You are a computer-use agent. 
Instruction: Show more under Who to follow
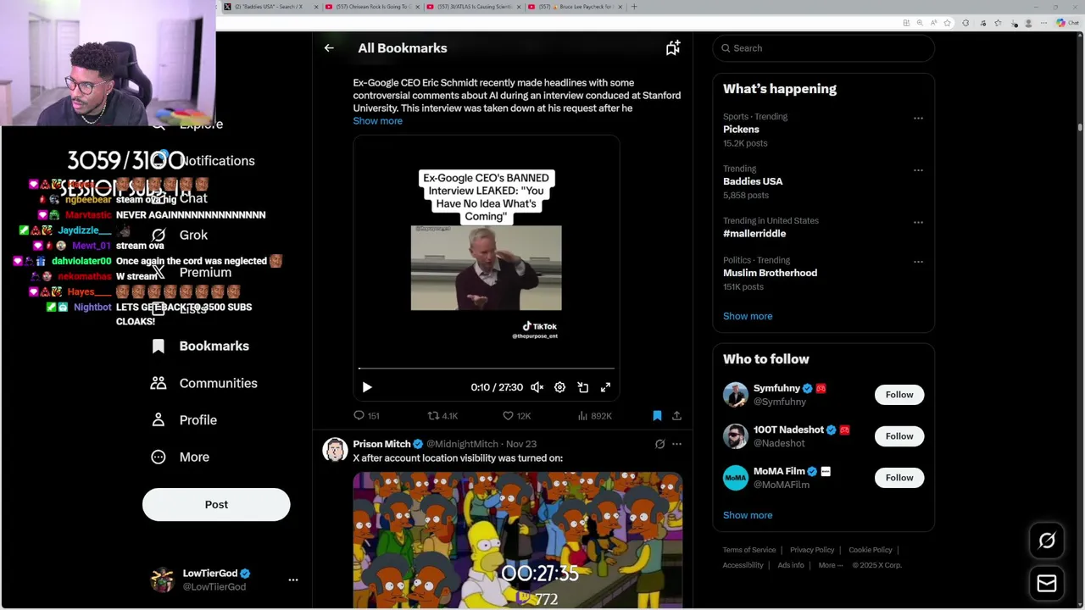pos(748,515)
